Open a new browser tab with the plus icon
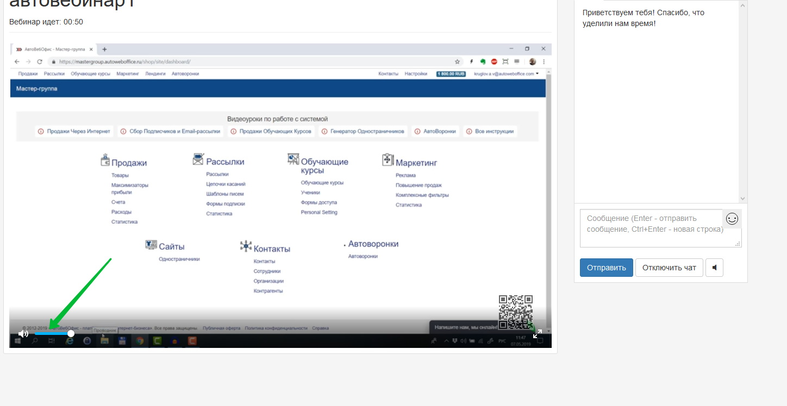The height and width of the screenshot is (406, 787). pyautogui.click(x=104, y=49)
